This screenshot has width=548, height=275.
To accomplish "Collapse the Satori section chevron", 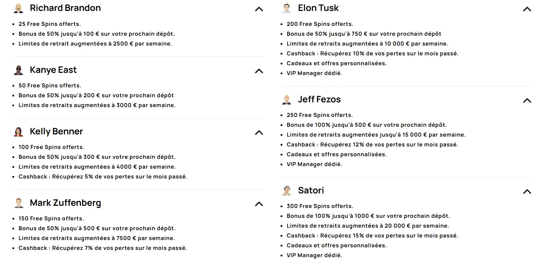I will click(527, 192).
